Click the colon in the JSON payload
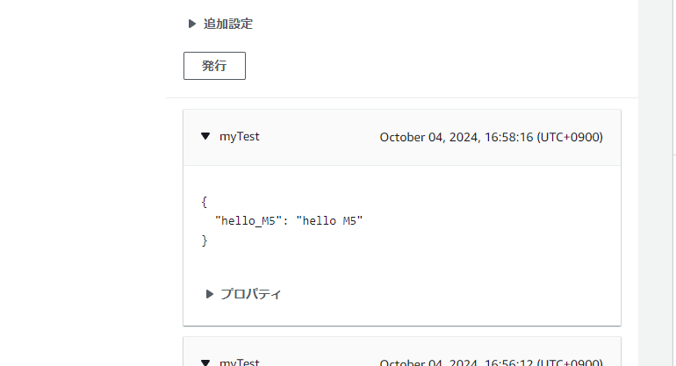 (288, 221)
